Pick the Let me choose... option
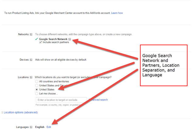Screen dimensions: 192x138 (x=37, y=94)
